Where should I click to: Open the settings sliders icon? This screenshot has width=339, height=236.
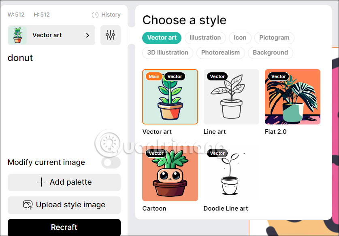110,35
